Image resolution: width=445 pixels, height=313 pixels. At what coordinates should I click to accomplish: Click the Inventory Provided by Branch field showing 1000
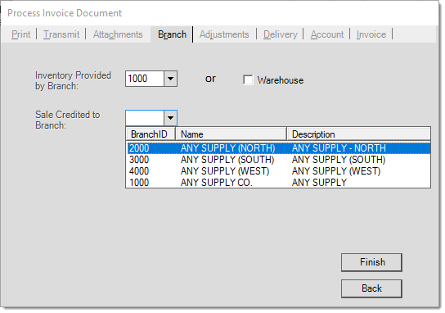145,79
